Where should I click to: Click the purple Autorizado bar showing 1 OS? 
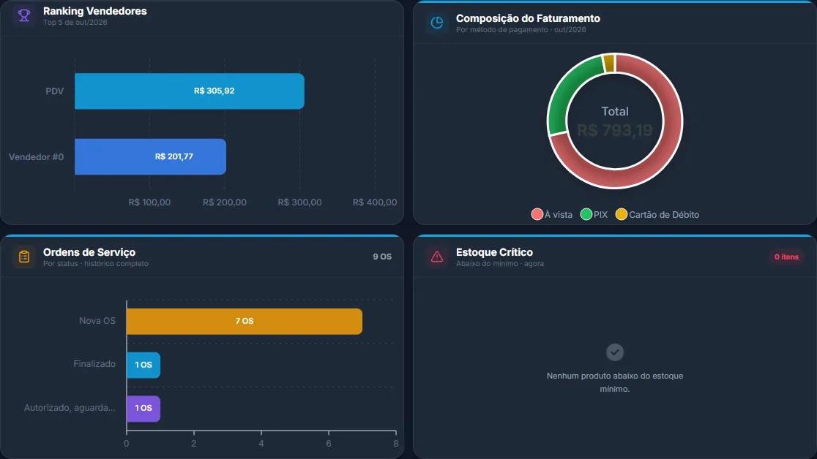point(143,409)
